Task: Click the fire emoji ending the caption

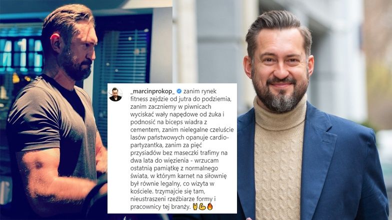Action: coord(210,207)
